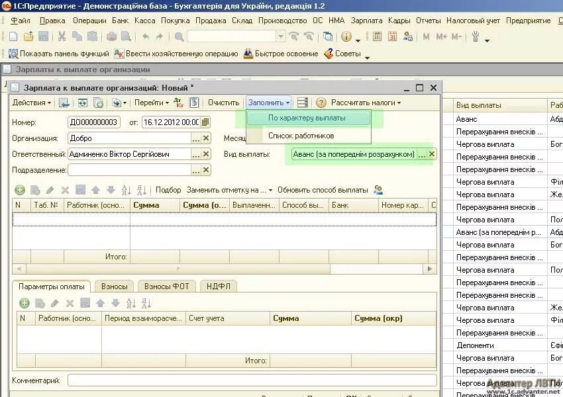The image size is (563, 397).
Task: Click the help question mark icon near Рассчитать налоги
Action: click(321, 103)
